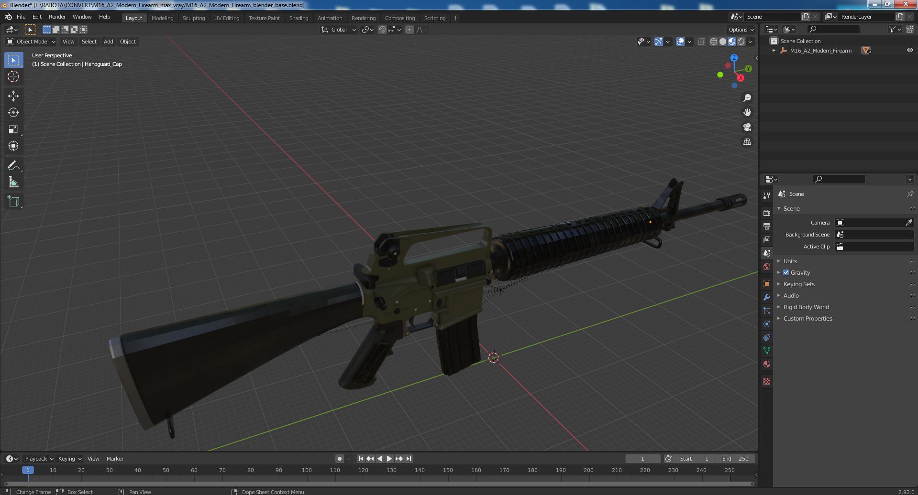
Task: Toggle viewport gizmos display
Action: [x=659, y=42]
